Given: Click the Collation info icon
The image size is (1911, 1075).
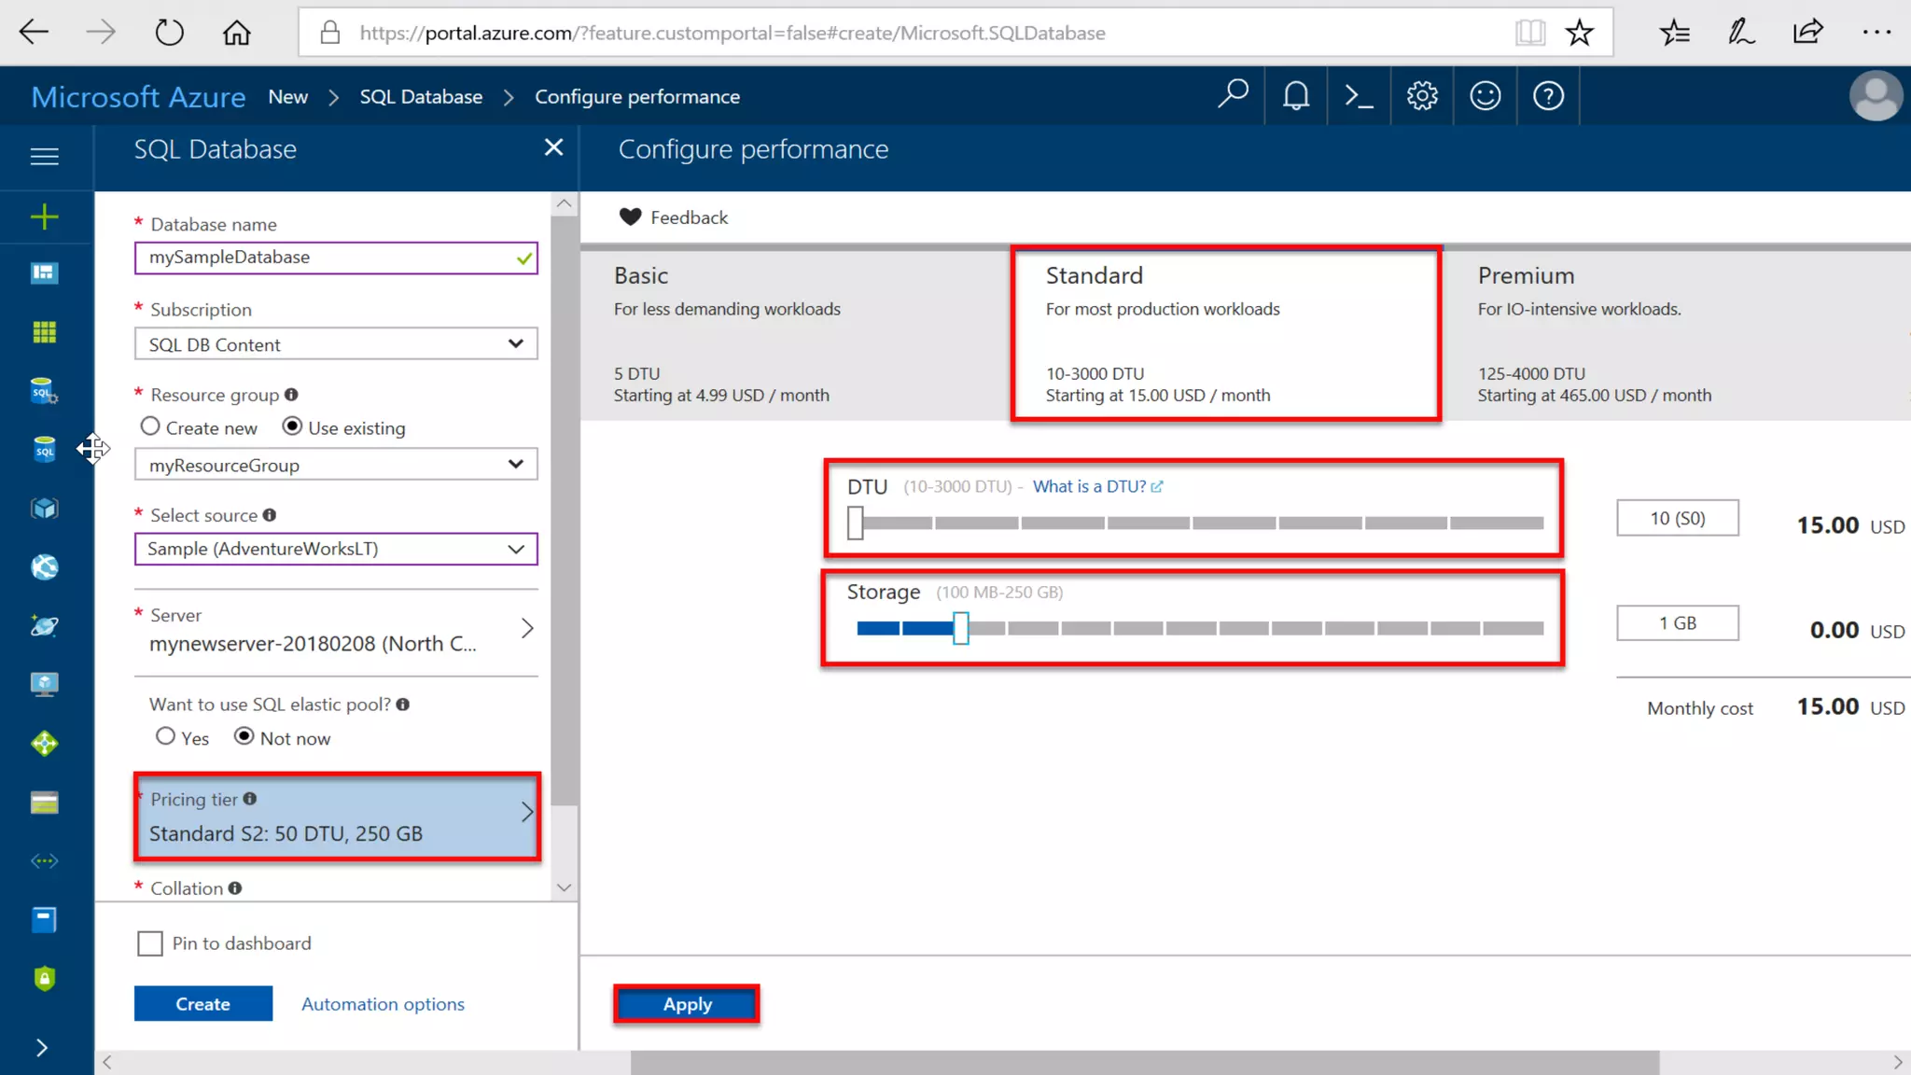Looking at the screenshot, I should coord(235,888).
